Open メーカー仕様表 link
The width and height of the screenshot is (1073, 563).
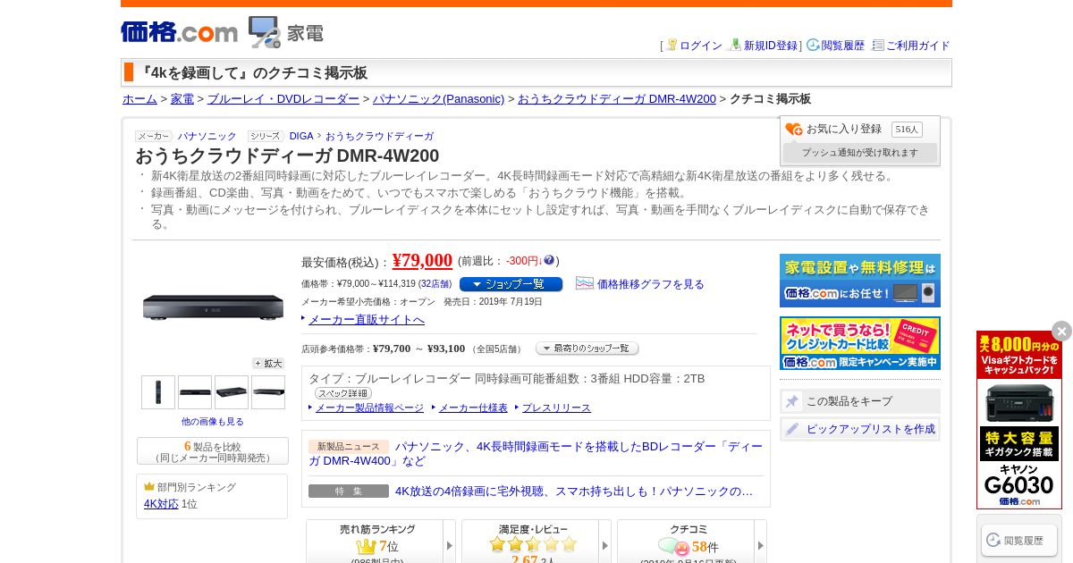point(473,408)
